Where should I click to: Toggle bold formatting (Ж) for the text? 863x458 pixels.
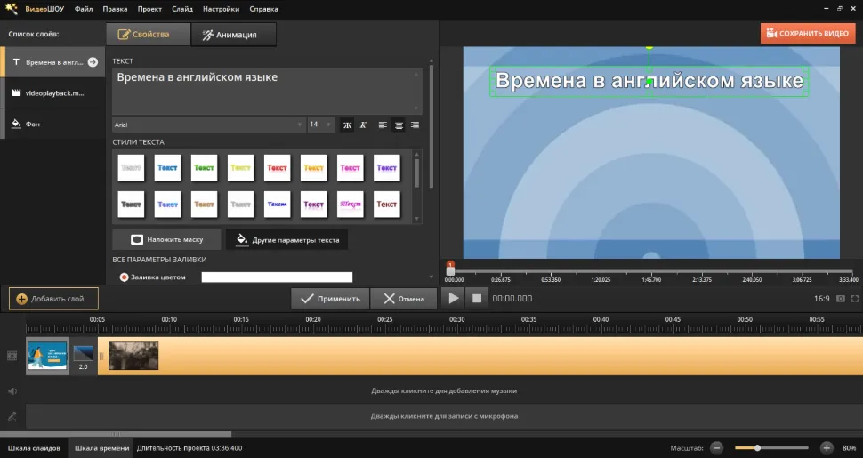point(347,125)
